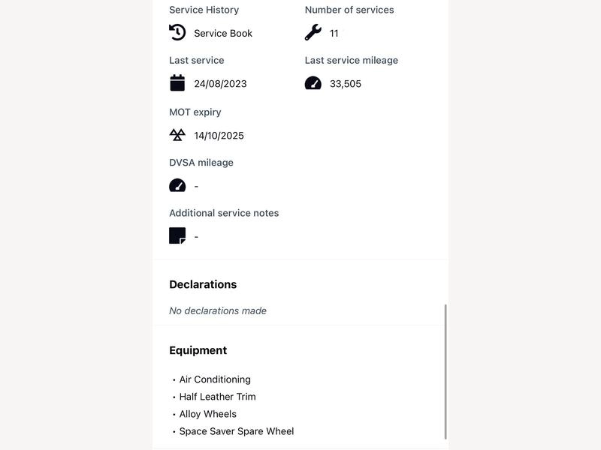Click the vertical scrollbar thumb on the right
This screenshot has height=450, width=601.
click(x=445, y=372)
